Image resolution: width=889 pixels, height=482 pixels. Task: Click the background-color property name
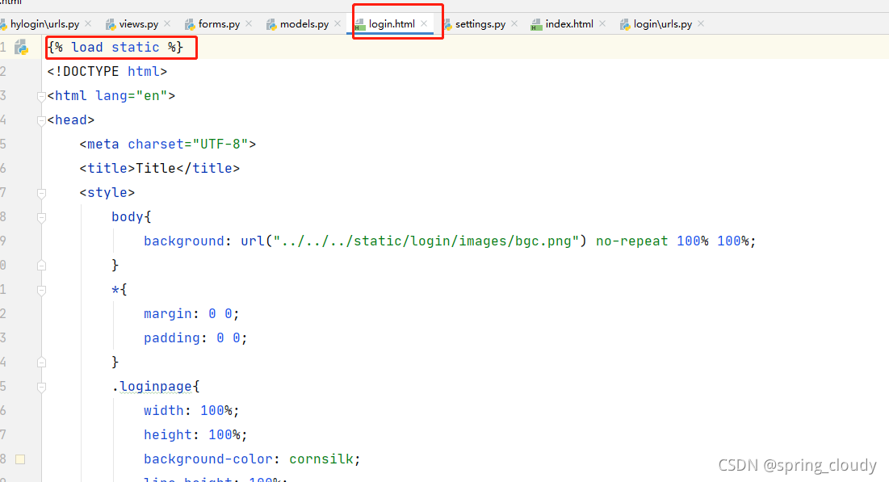click(208, 459)
